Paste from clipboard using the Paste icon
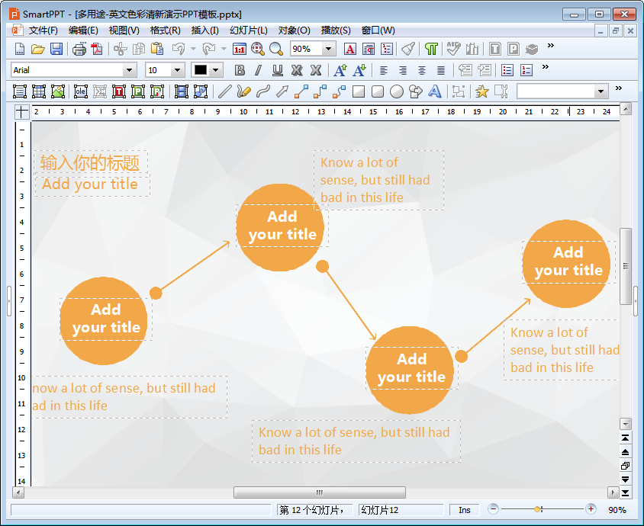The image size is (644, 526). coord(157,50)
